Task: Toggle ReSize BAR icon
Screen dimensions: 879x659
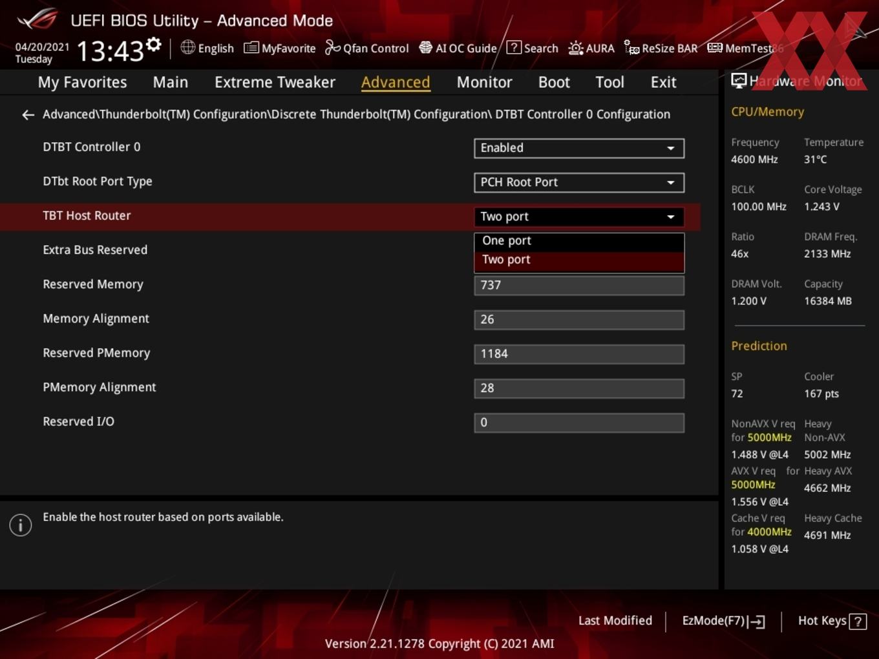Action: click(x=631, y=48)
